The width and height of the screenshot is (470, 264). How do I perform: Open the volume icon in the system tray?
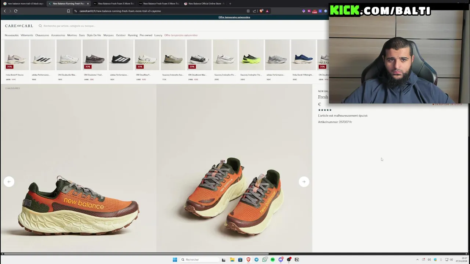coord(451,260)
